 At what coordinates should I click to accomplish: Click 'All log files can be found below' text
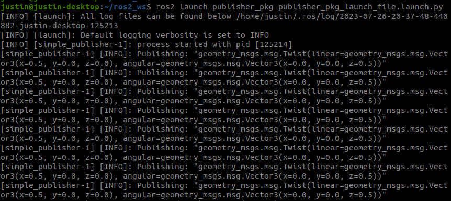[x=155, y=16]
